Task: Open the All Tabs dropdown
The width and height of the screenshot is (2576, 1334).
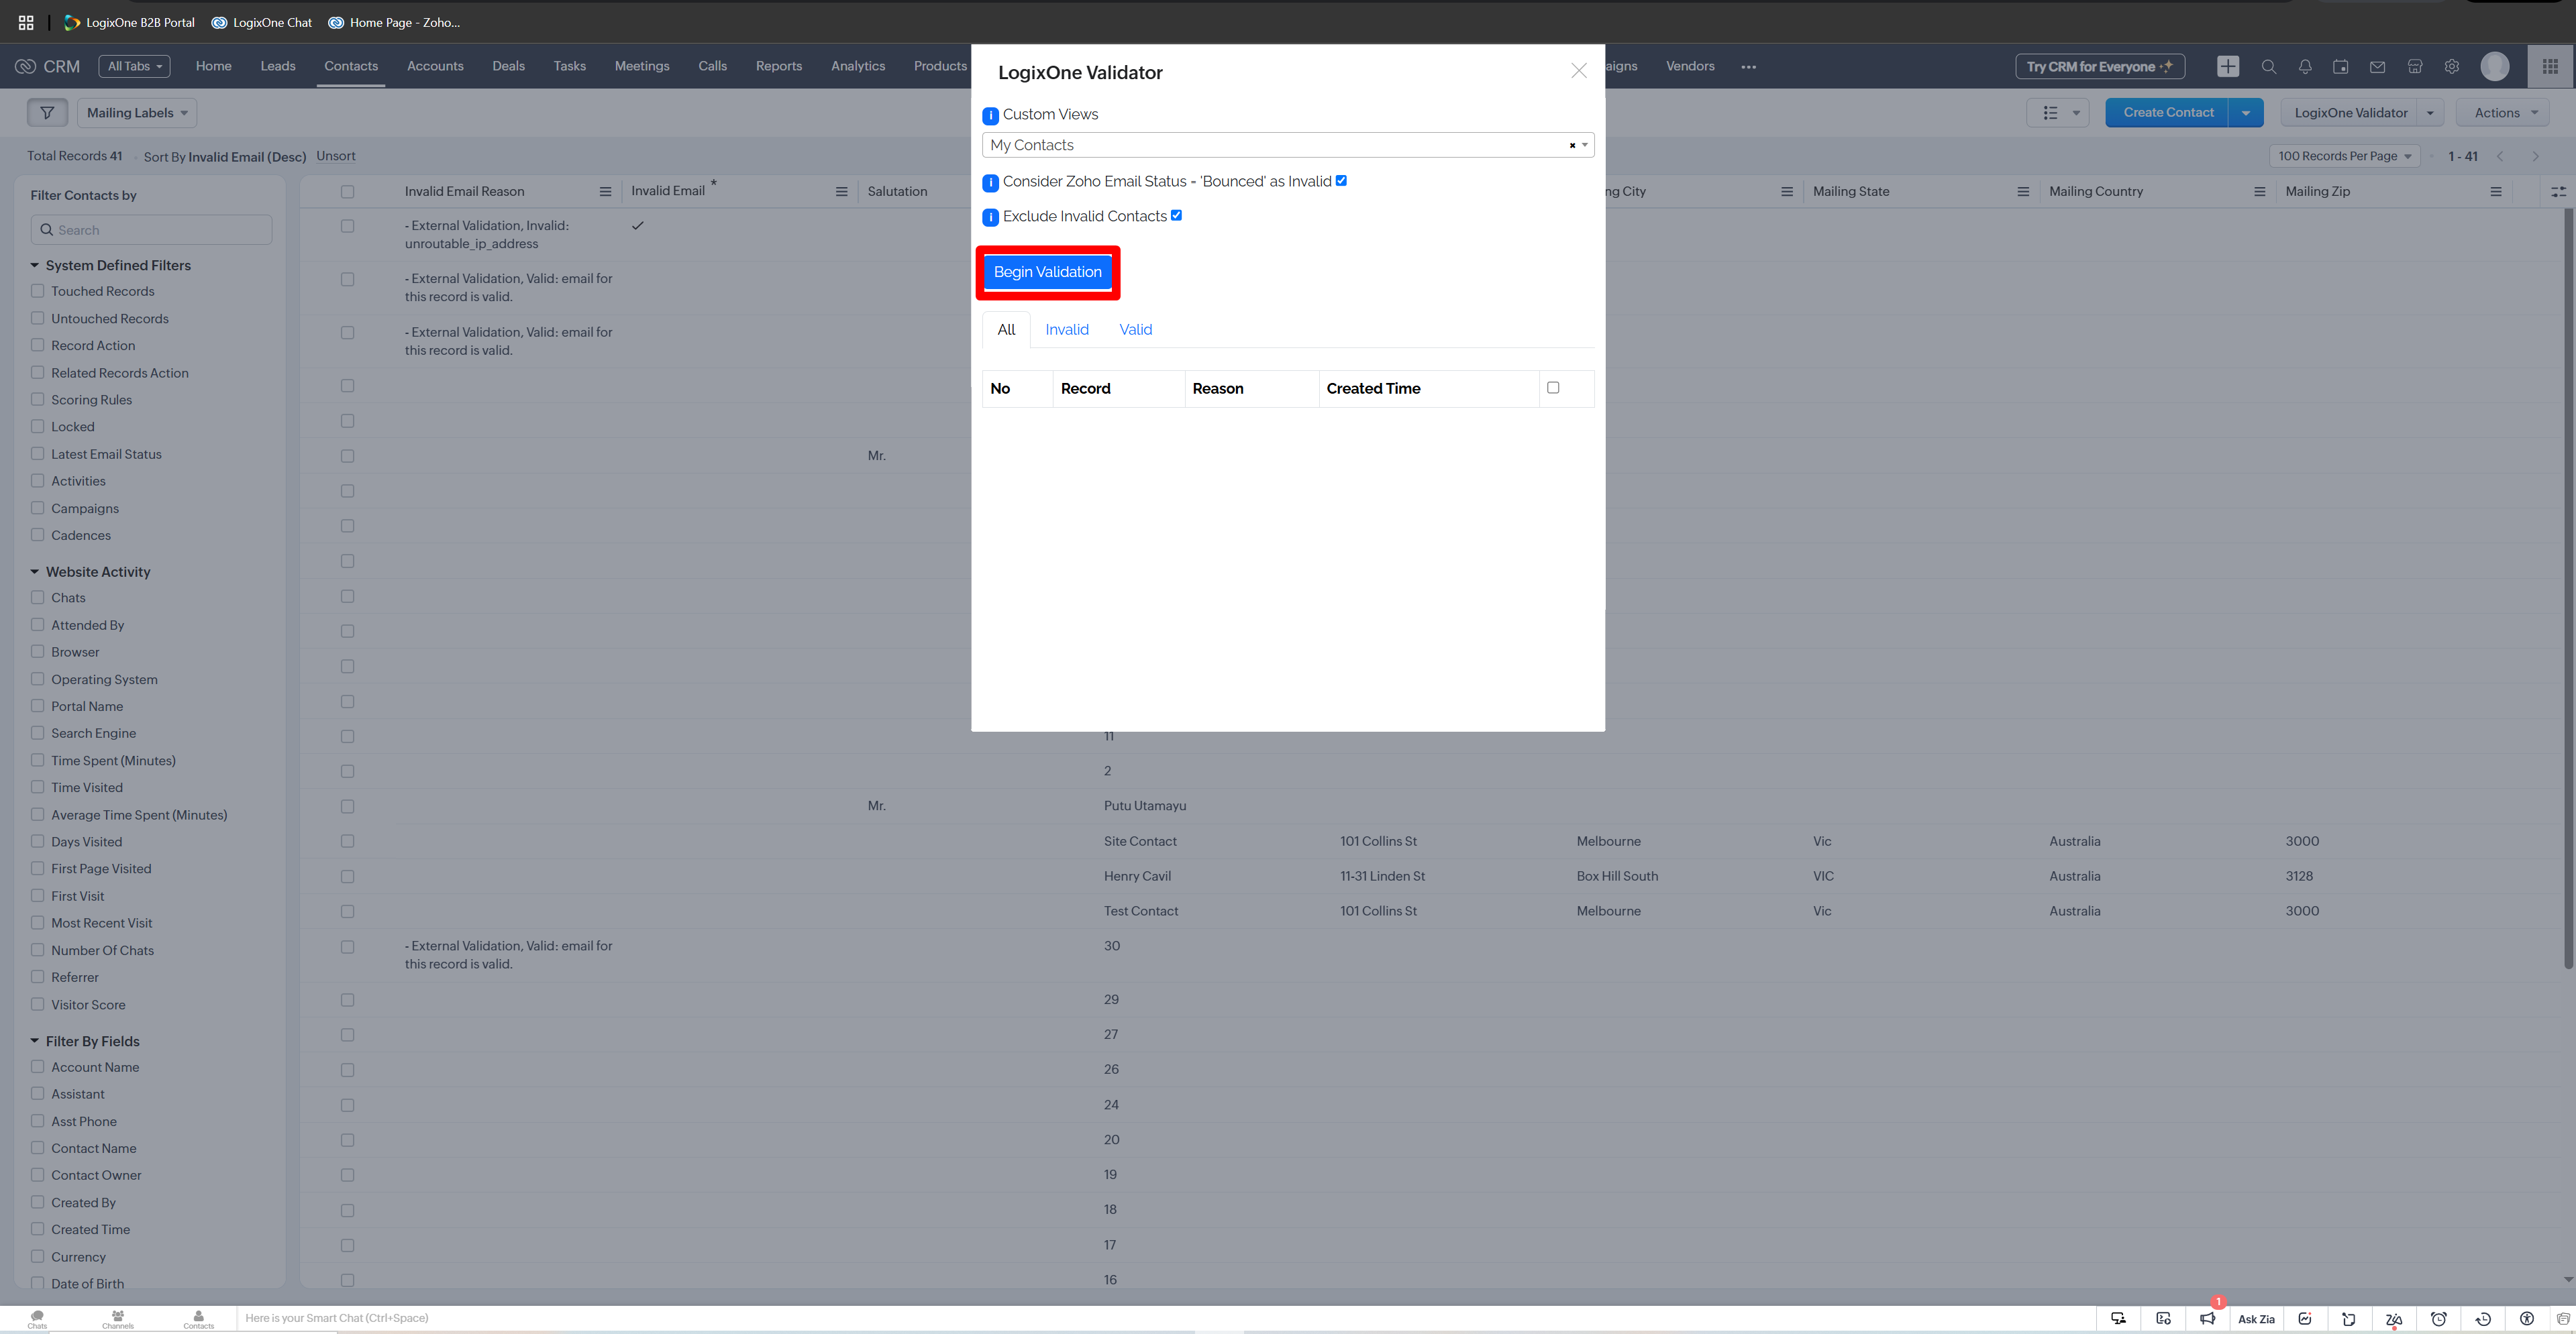Action: 134,66
